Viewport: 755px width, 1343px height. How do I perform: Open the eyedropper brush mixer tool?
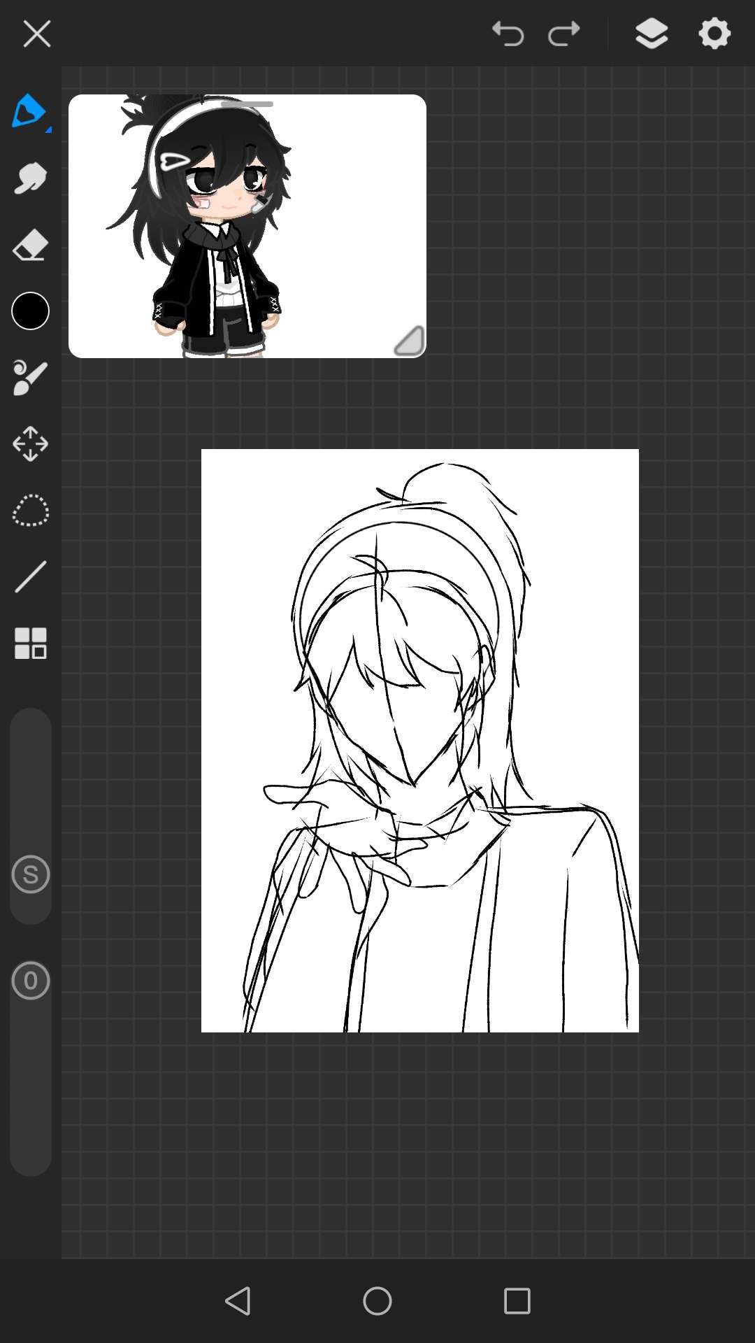point(30,378)
